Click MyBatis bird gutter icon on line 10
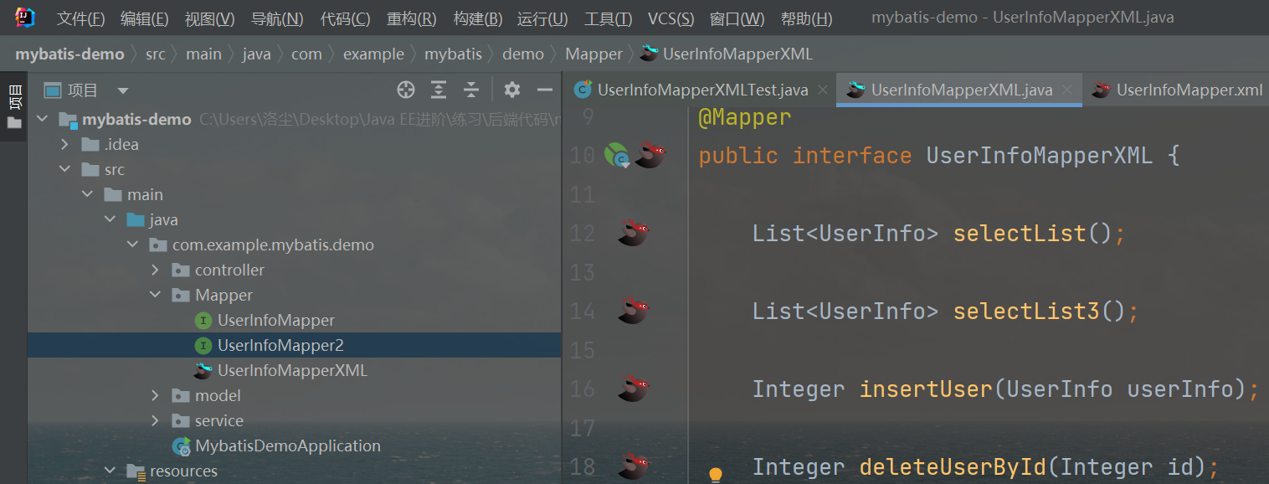 (650, 155)
